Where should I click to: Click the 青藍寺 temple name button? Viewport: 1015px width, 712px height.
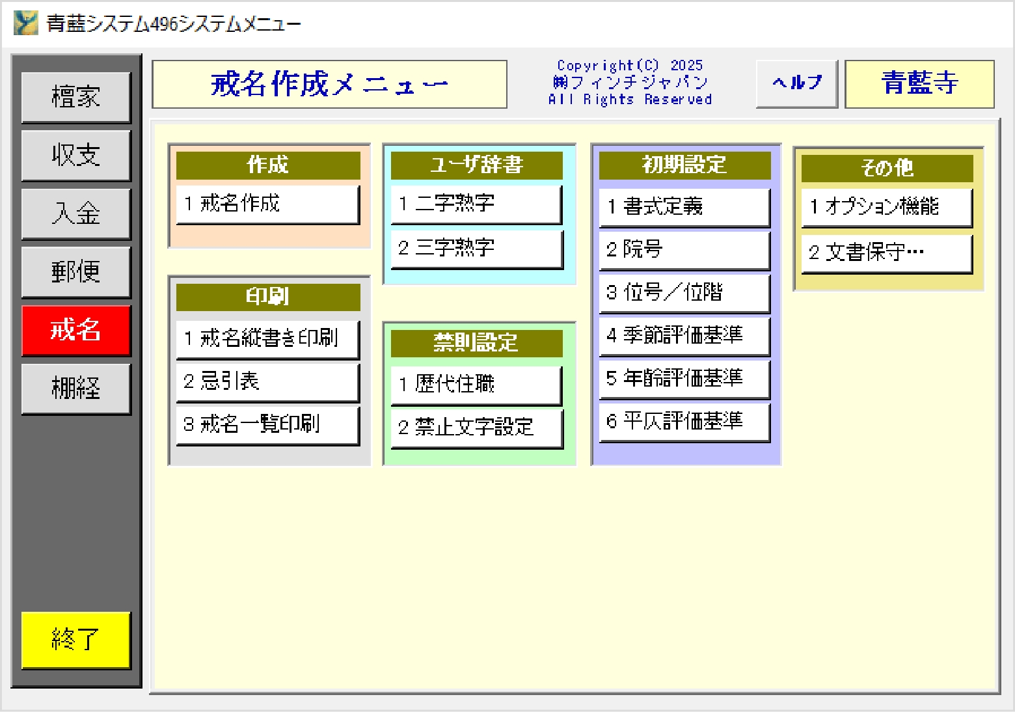click(x=919, y=83)
